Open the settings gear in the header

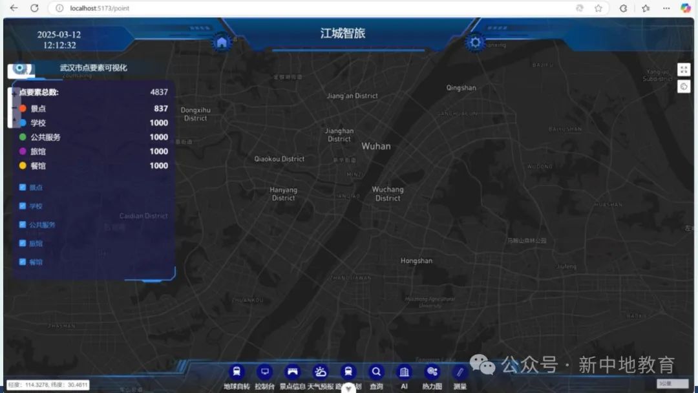click(x=475, y=43)
